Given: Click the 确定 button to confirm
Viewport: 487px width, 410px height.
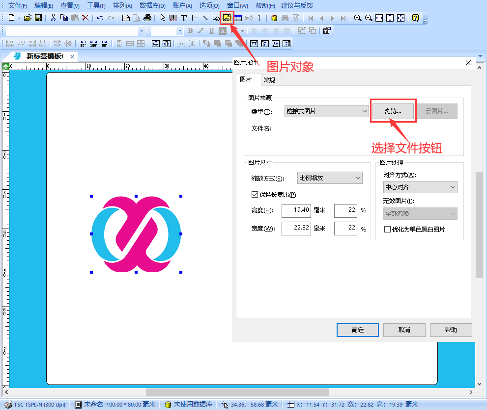Looking at the screenshot, I should pos(357,330).
